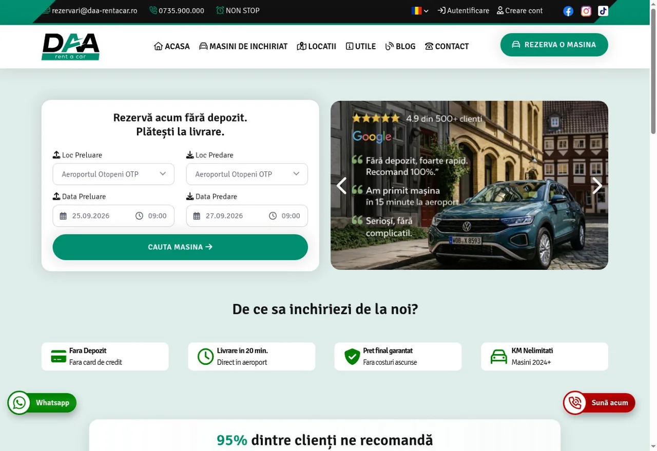Open the Instagram profile icon
Viewport: 657px width, 451px height.
[x=586, y=11]
